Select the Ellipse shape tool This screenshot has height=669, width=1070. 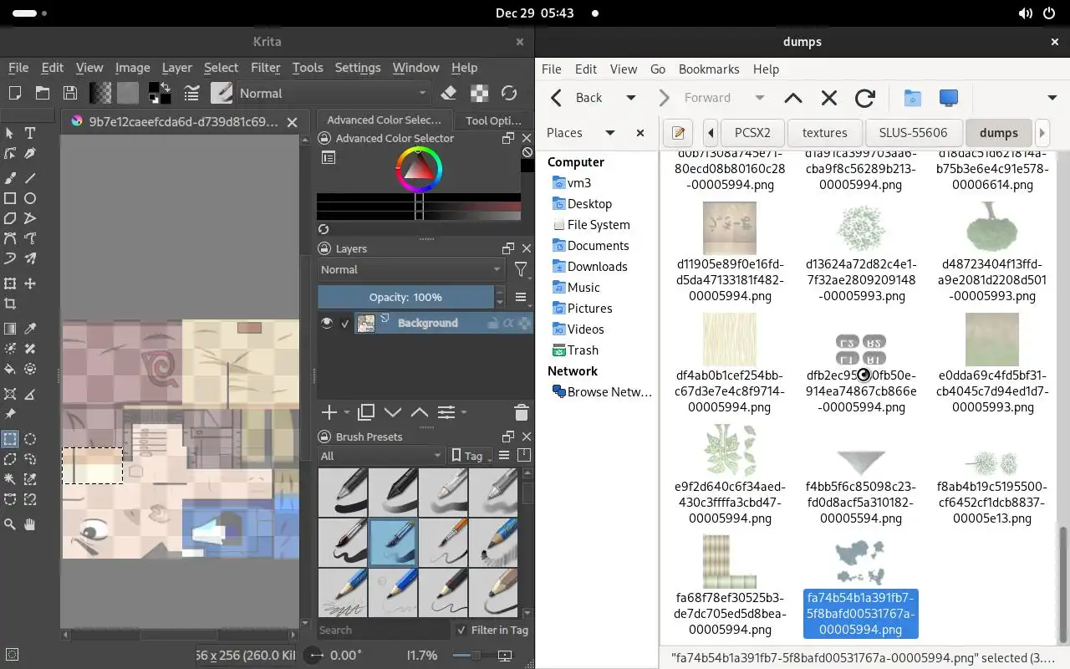pos(30,198)
